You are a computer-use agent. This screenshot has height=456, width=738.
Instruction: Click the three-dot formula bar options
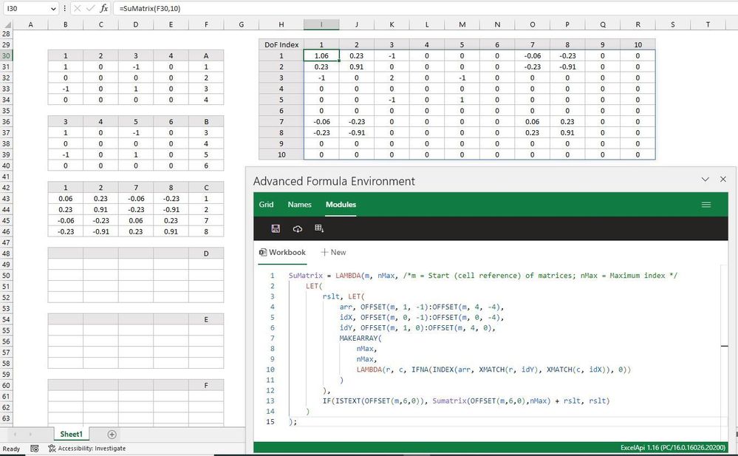click(x=64, y=8)
